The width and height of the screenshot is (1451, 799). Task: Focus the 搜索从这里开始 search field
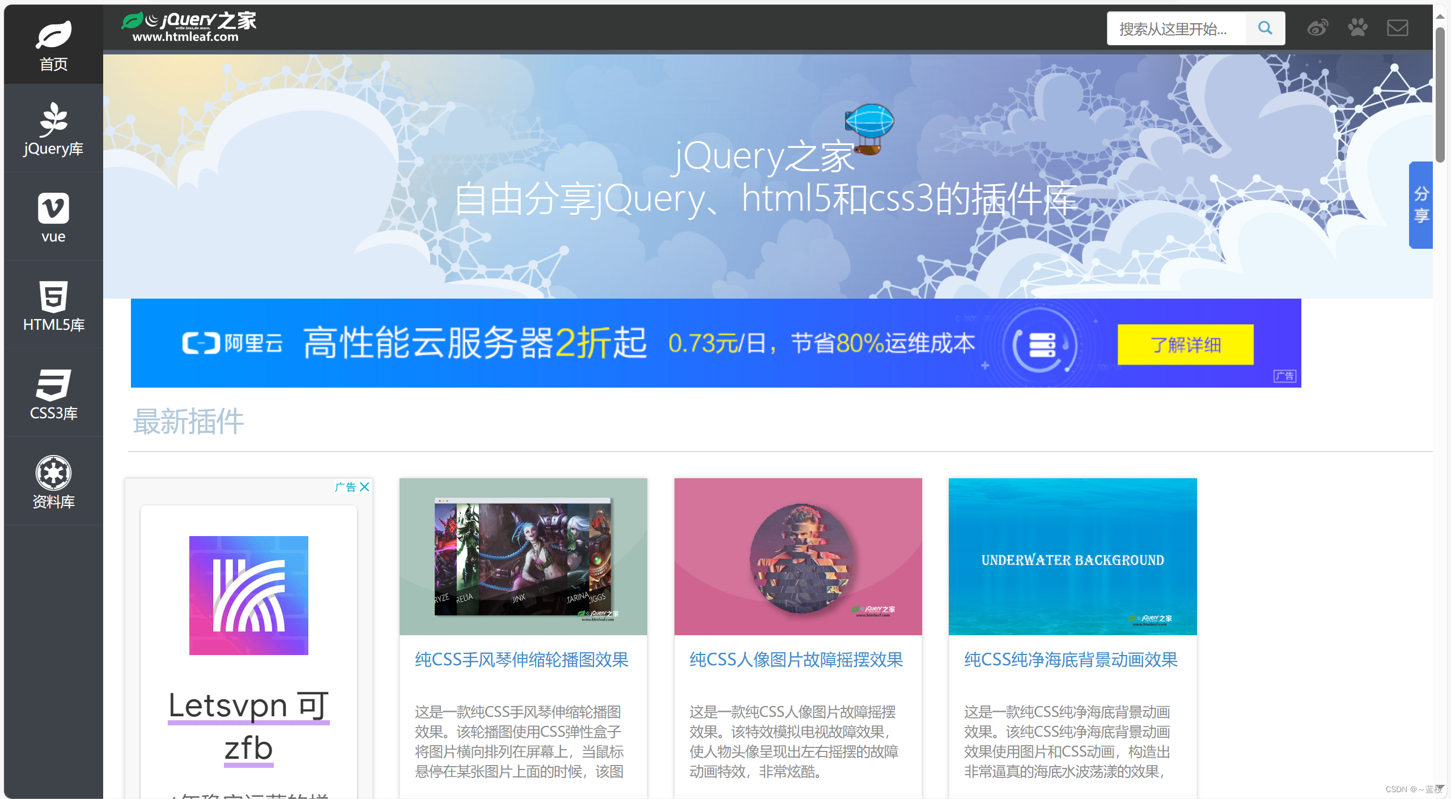[1177, 28]
